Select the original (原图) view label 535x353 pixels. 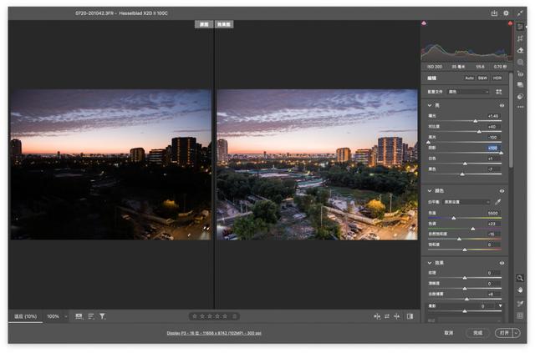tap(204, 24)
